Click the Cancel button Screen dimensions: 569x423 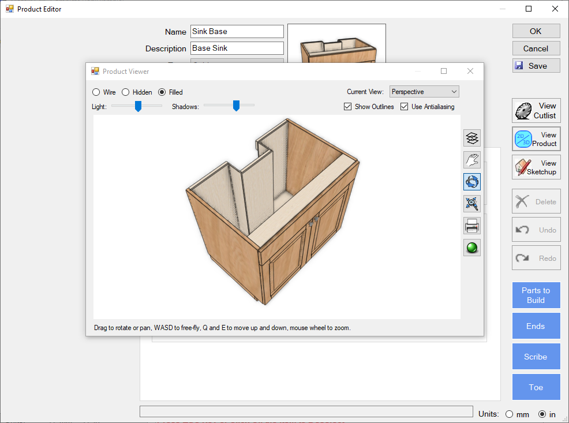tap(536, 48)
